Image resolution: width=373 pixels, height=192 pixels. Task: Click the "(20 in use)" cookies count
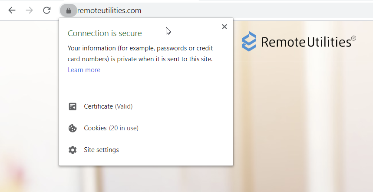click(x=123, y=128)
